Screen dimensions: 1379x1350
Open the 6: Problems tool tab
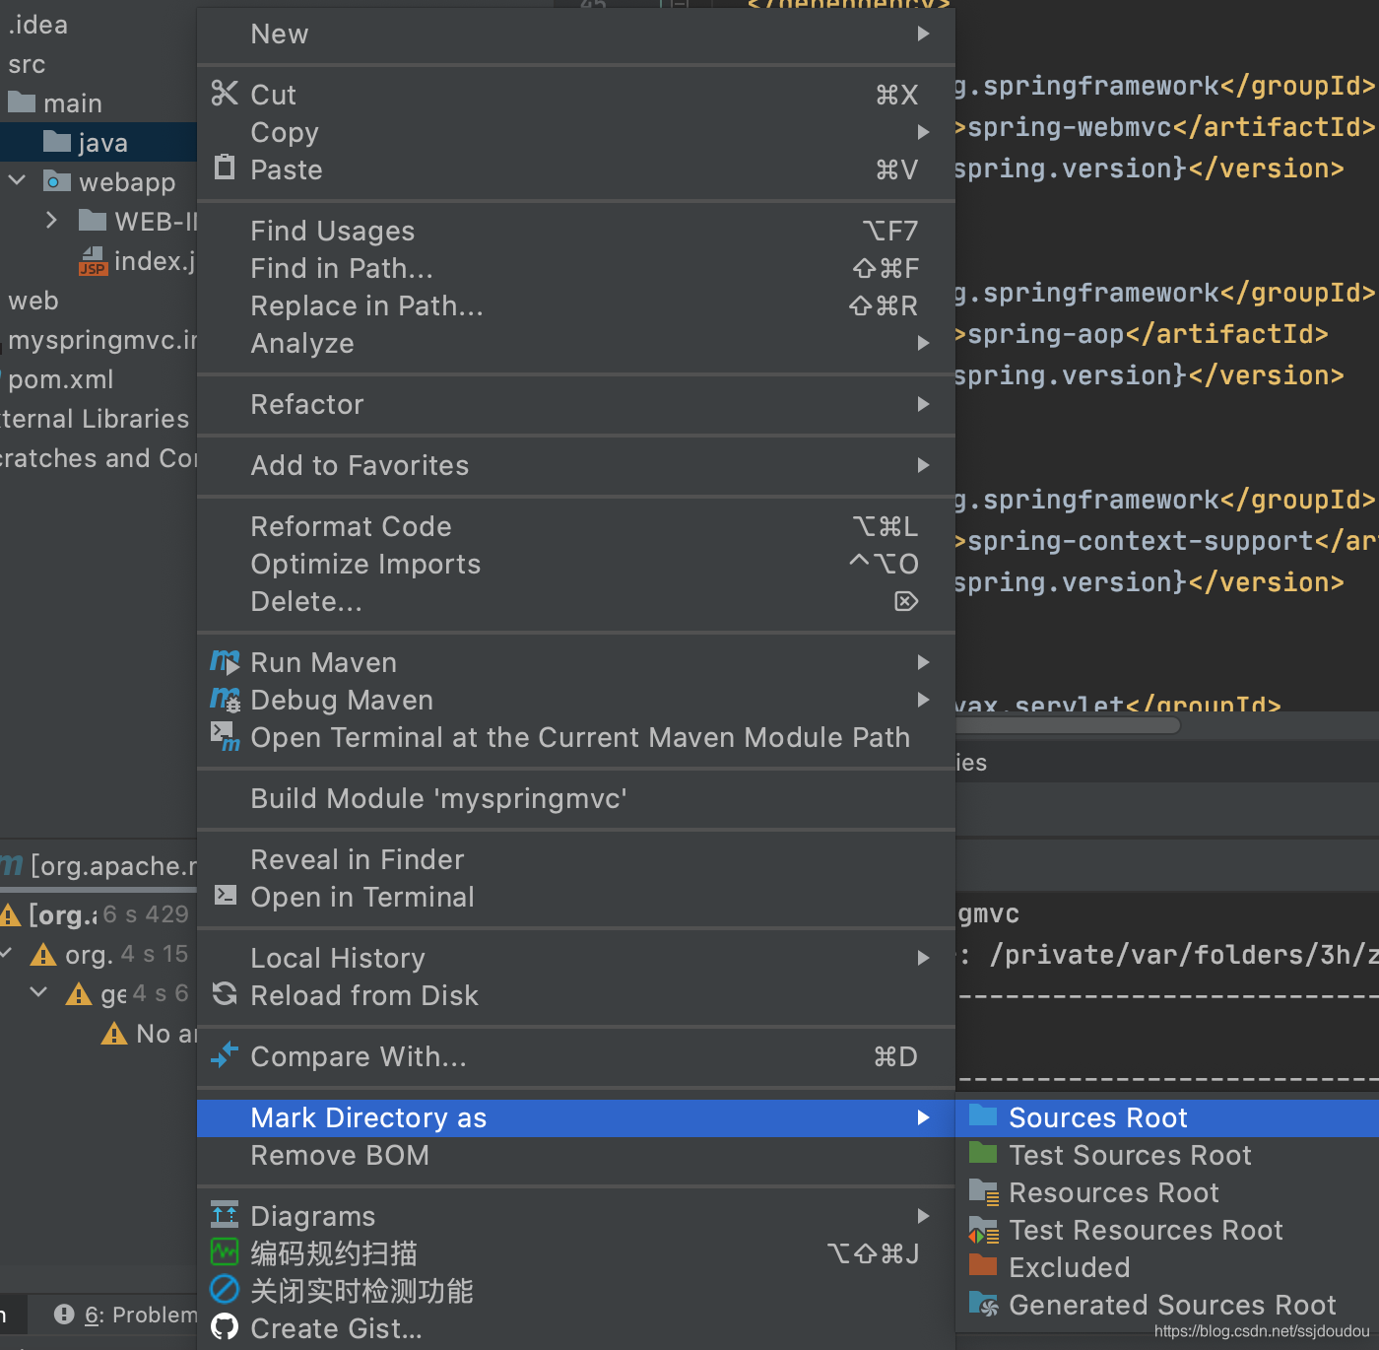click(126, 1315)
